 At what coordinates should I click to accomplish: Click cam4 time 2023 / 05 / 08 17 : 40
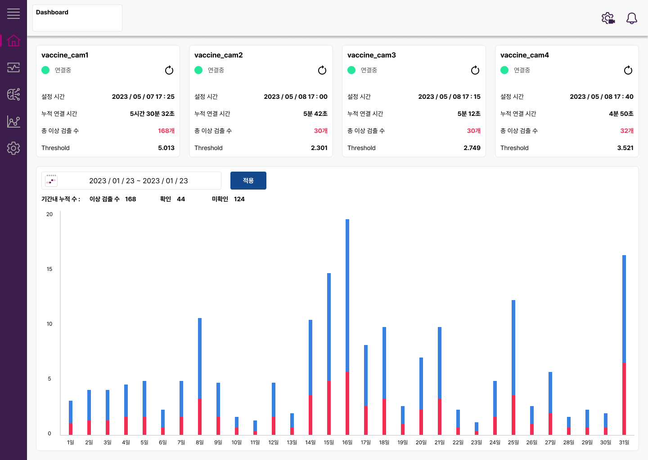602,97
